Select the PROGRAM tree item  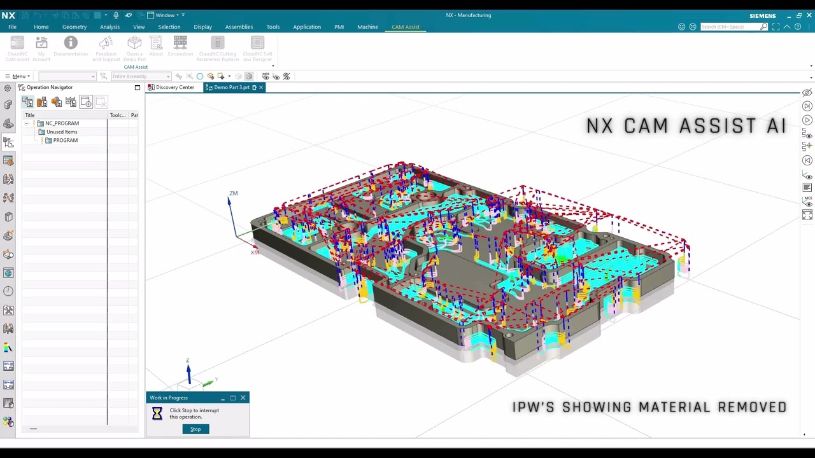coord(66,140)
